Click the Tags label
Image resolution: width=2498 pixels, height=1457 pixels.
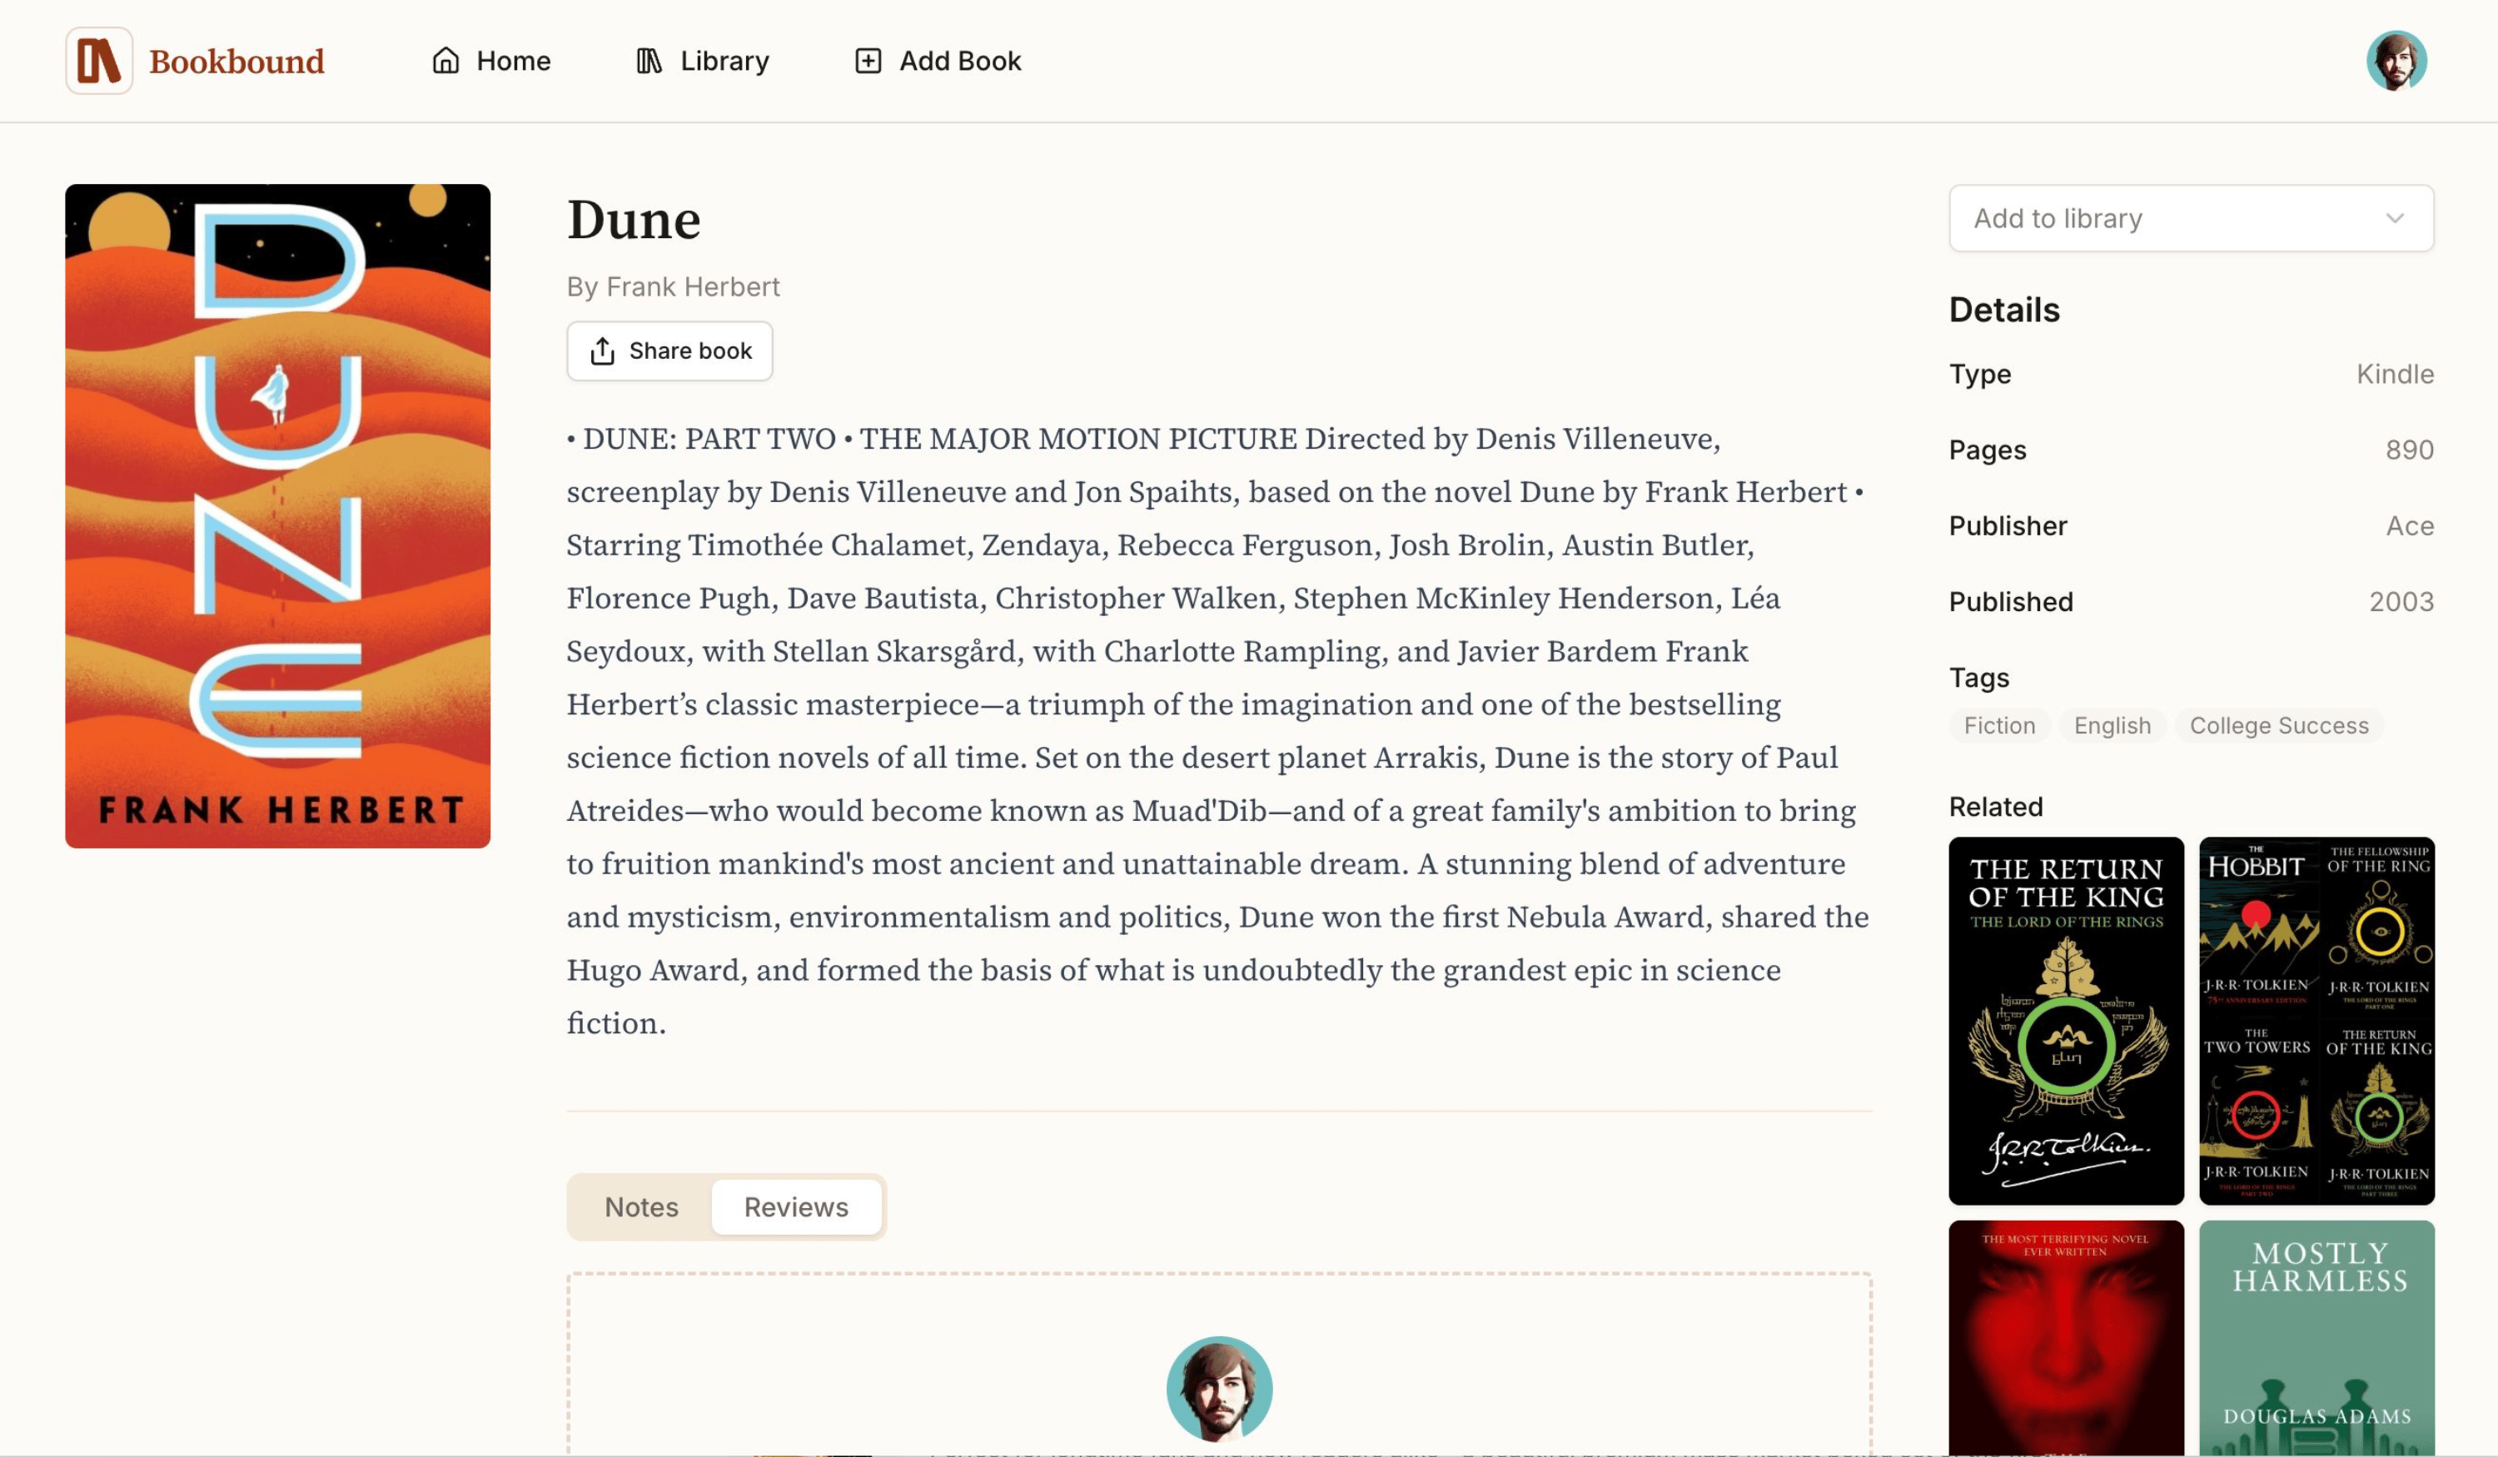tap(1978, 678)
